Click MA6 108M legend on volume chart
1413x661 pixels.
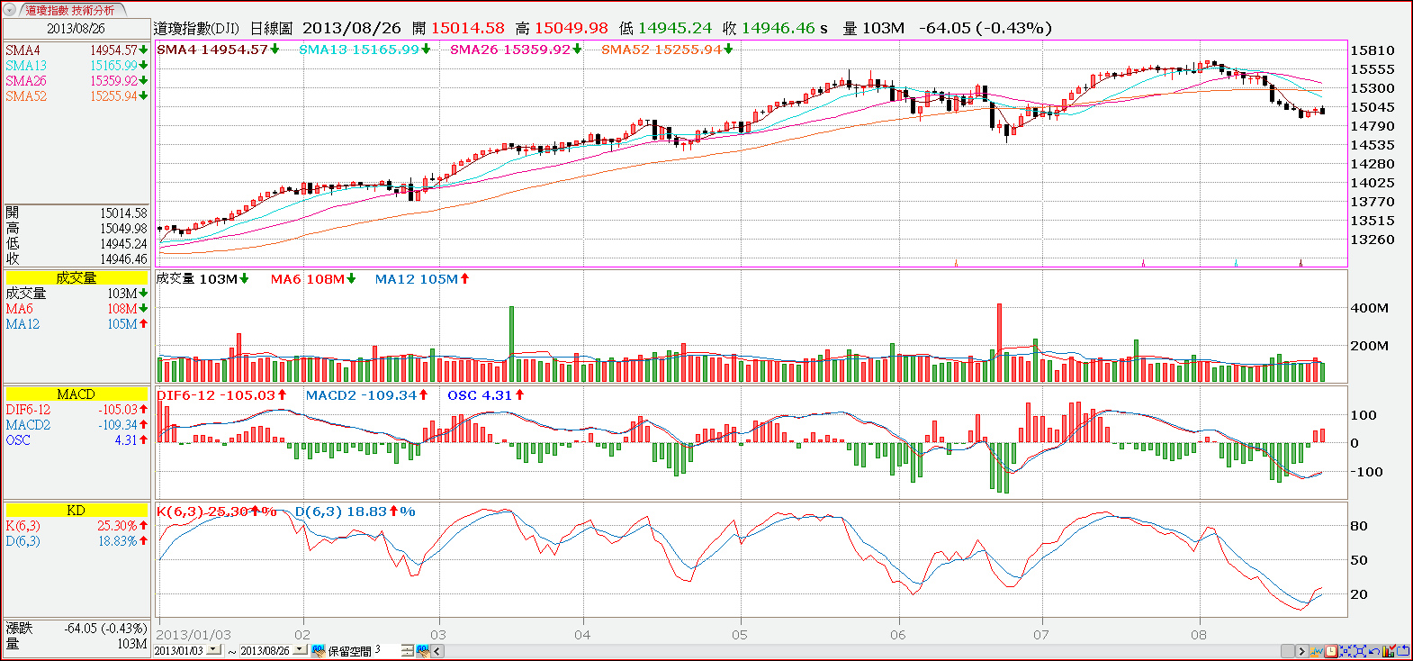tap(313, 279)
